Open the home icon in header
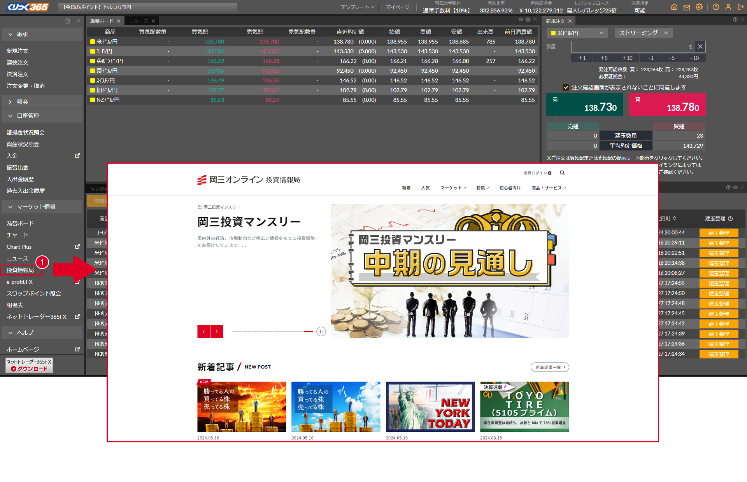 point(674,7)
